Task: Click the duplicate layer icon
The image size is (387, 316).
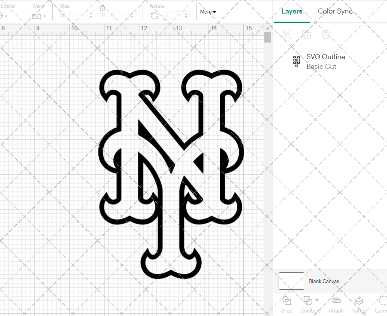Action: (287, 34)
